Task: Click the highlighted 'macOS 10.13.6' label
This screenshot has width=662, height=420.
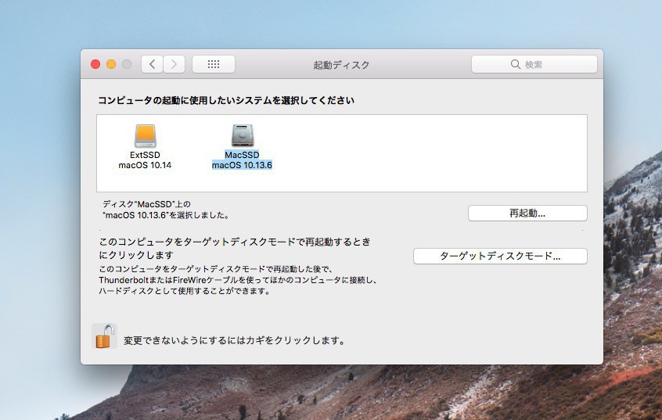Action: point(242,165)
